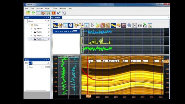Click the green-yellow correlation toolbar icon
The width and height of the screenshot is (185, 104).
tap(49, 13)
